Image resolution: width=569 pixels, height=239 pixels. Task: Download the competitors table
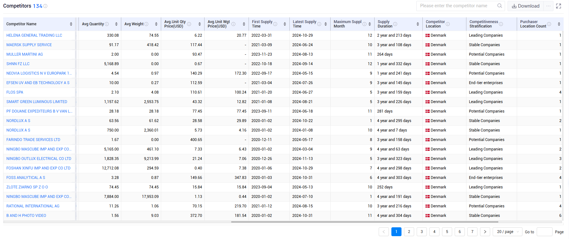526,6
